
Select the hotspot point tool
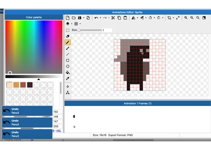point(68,87)
